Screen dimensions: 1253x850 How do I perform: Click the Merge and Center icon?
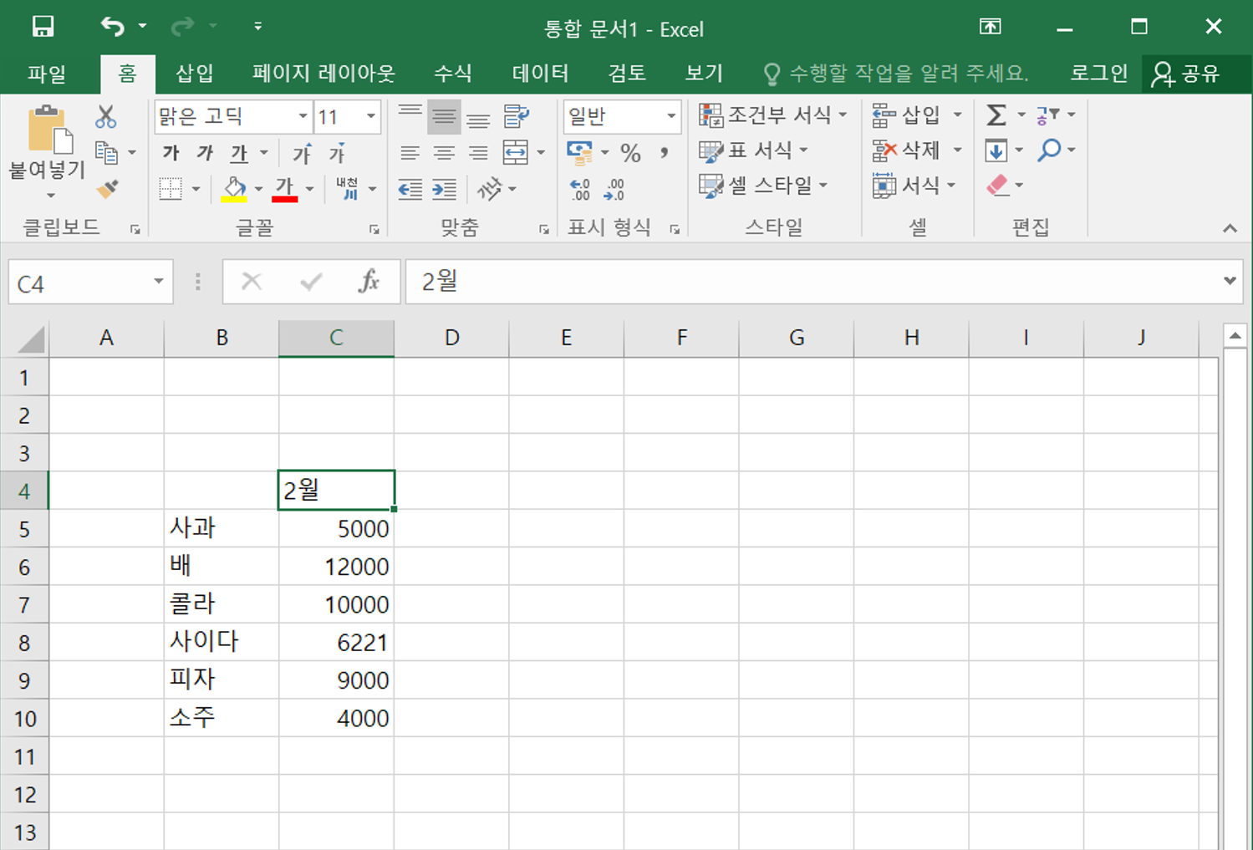click(x=516, y=152)
